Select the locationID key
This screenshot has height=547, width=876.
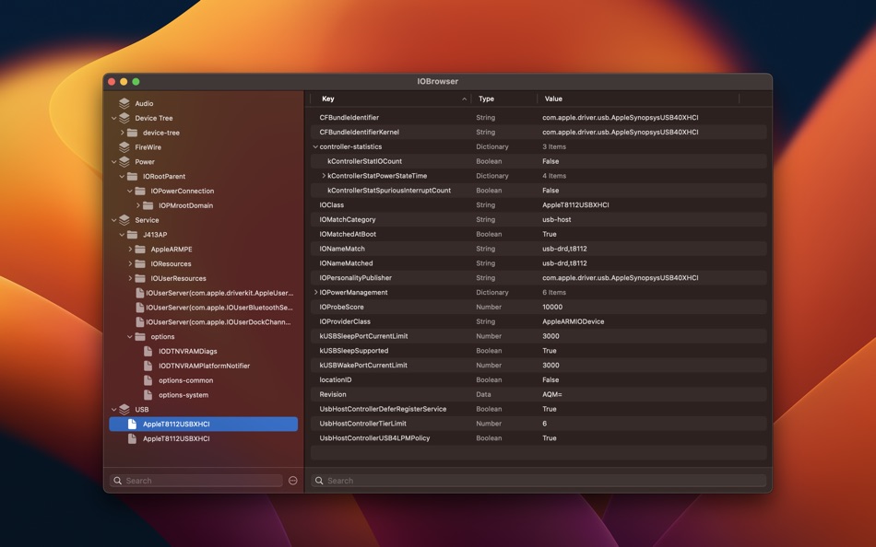(x=336, y=379)
